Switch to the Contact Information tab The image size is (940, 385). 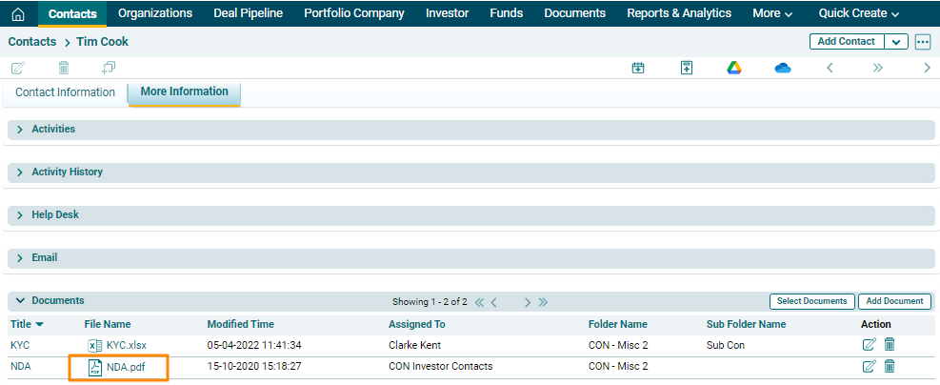(65, 92)
